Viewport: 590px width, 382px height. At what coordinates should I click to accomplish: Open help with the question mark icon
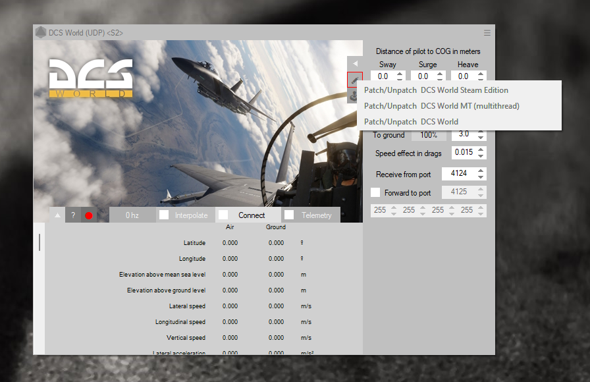73,215
